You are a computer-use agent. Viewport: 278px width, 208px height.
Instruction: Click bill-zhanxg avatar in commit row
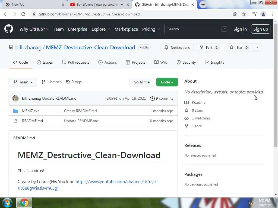point(15,98)
